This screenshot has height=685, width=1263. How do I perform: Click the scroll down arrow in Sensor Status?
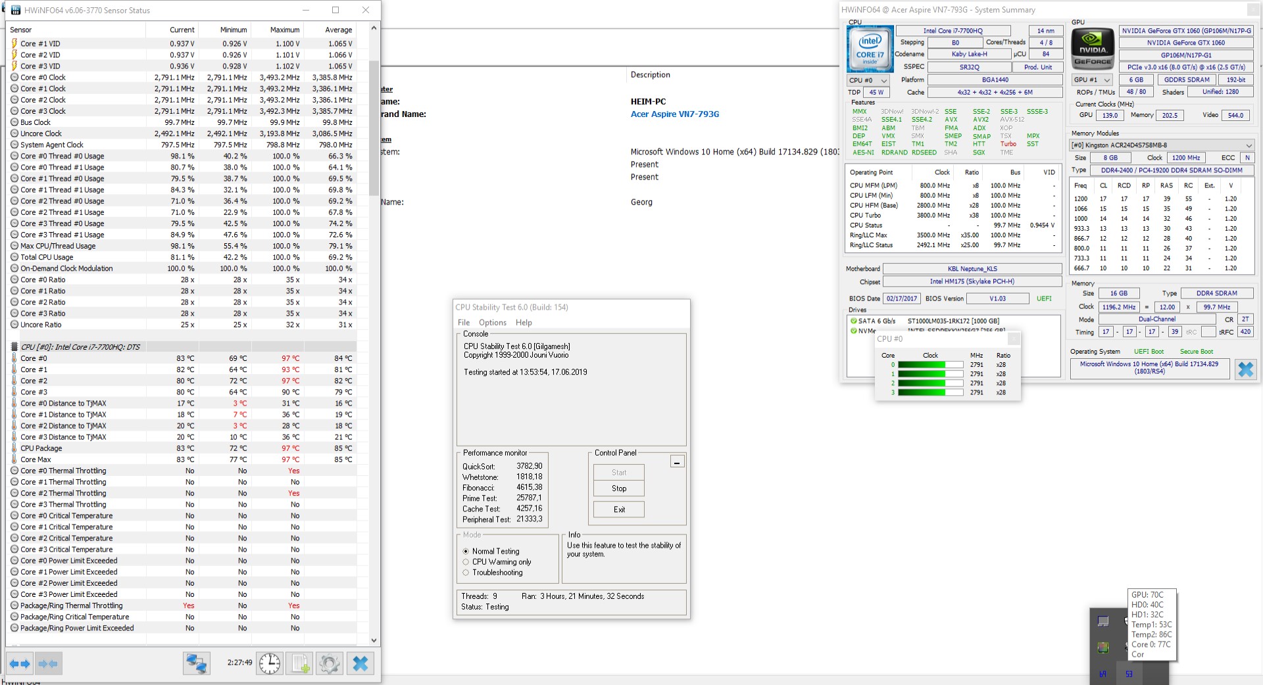374,640
